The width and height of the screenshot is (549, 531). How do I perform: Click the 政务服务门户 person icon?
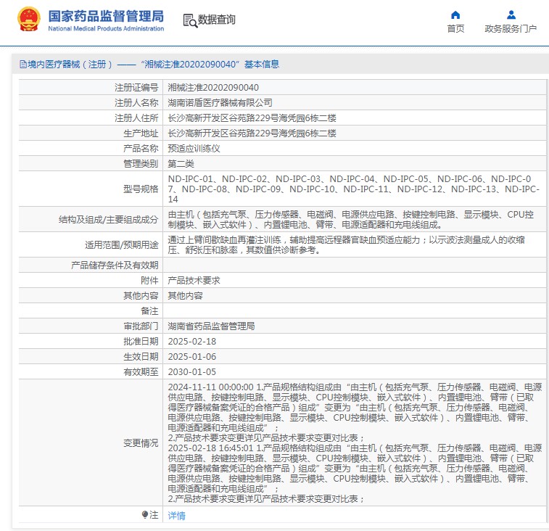(511, 15)
